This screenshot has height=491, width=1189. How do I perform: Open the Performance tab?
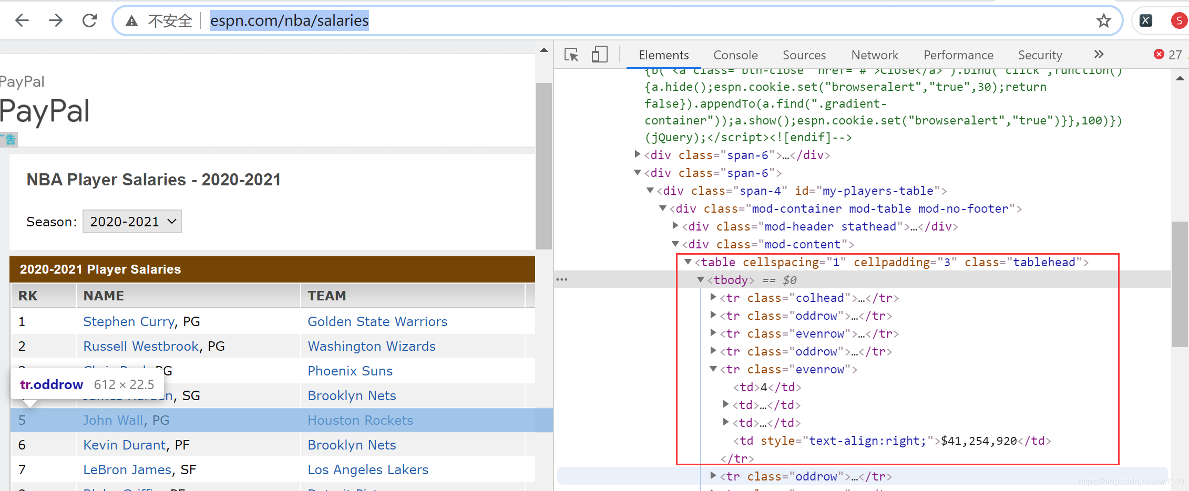[958, 55]
